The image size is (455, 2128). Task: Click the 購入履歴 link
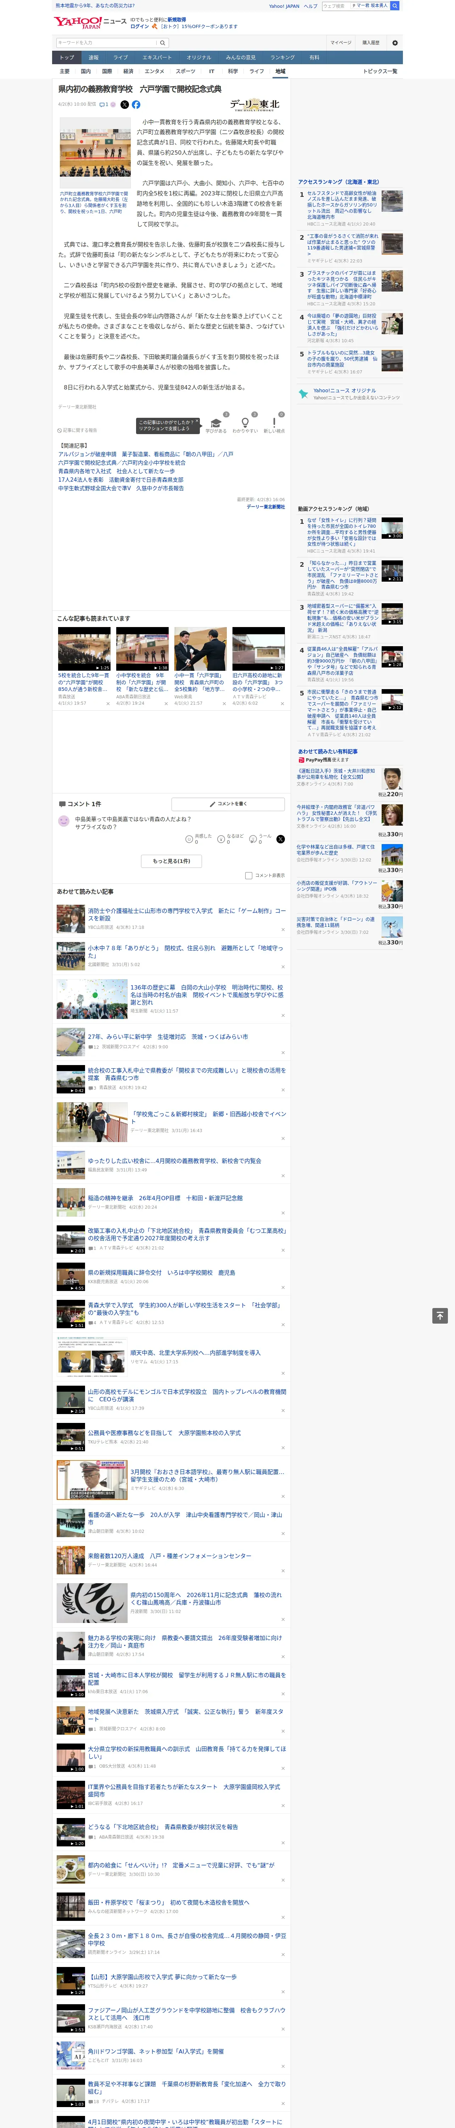(x=371, y=43)
